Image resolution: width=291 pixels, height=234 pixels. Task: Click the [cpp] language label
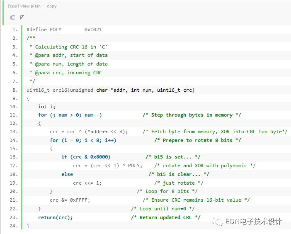[13, 6]
